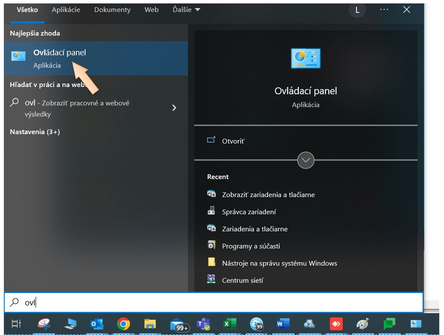Switch to the Dokumenty tab

point(112,9)
